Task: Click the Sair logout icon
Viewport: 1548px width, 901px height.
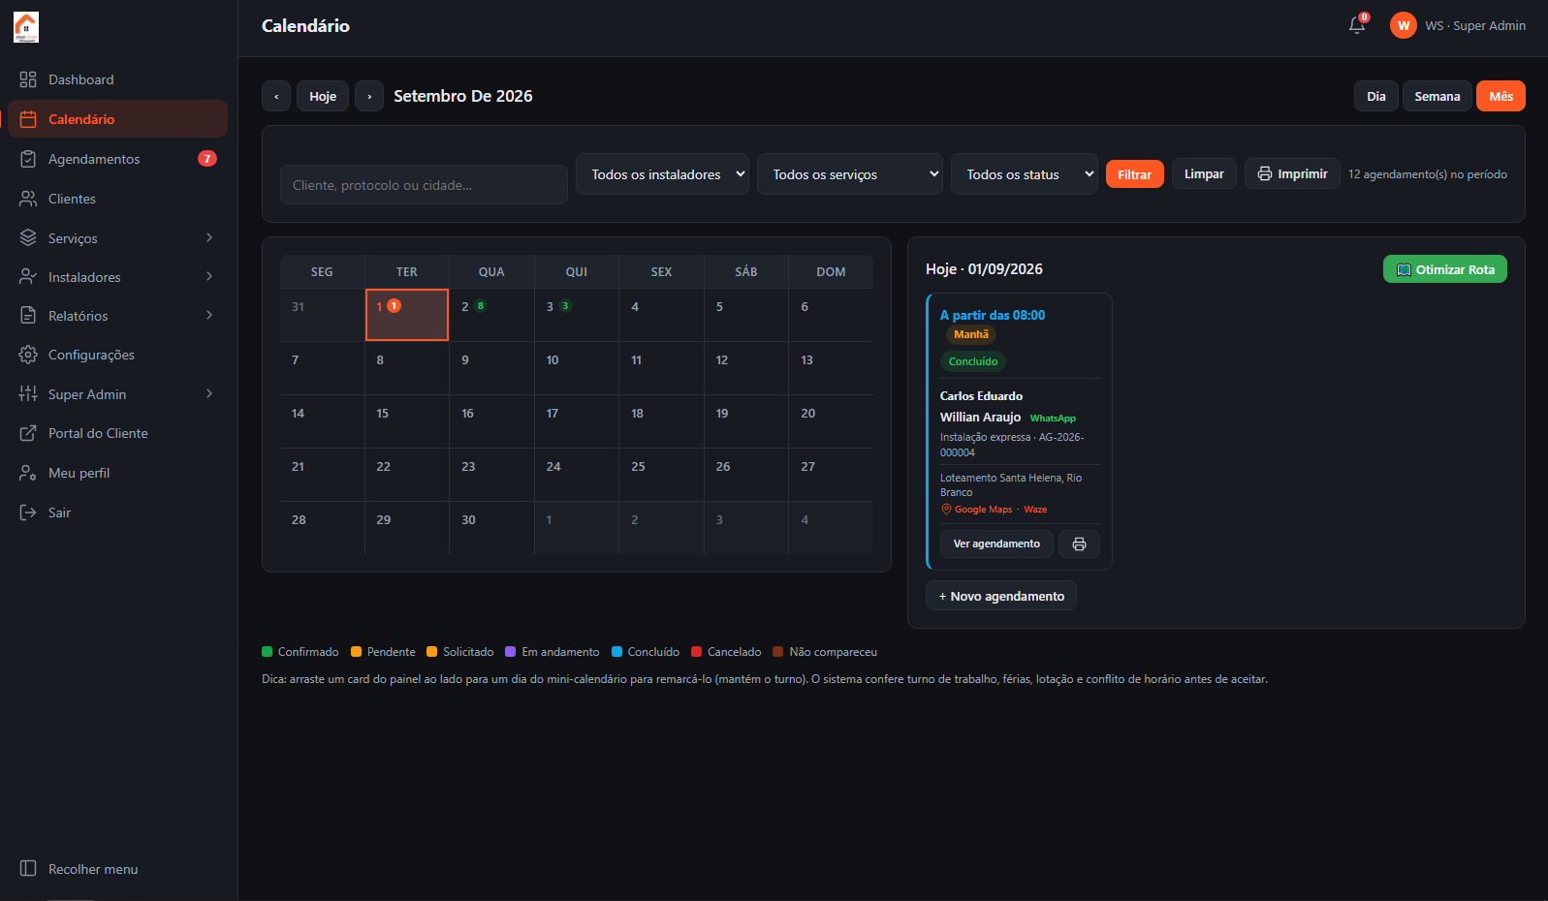Action: coord(28,513)
